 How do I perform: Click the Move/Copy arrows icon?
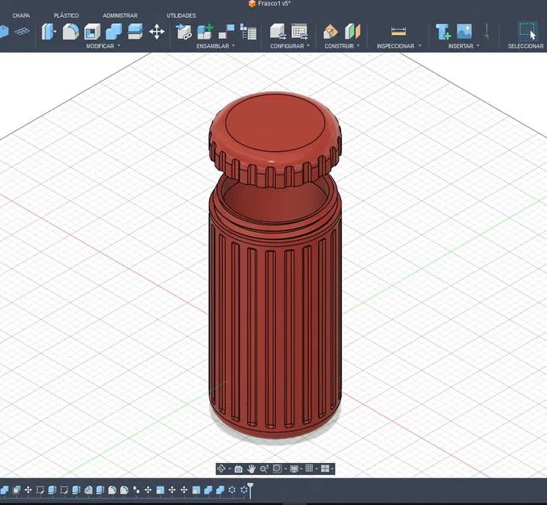click(157, 32)
